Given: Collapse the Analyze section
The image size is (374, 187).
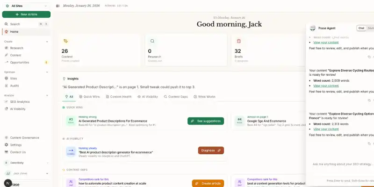Looking at the screenshot, I should click(47, 95).
